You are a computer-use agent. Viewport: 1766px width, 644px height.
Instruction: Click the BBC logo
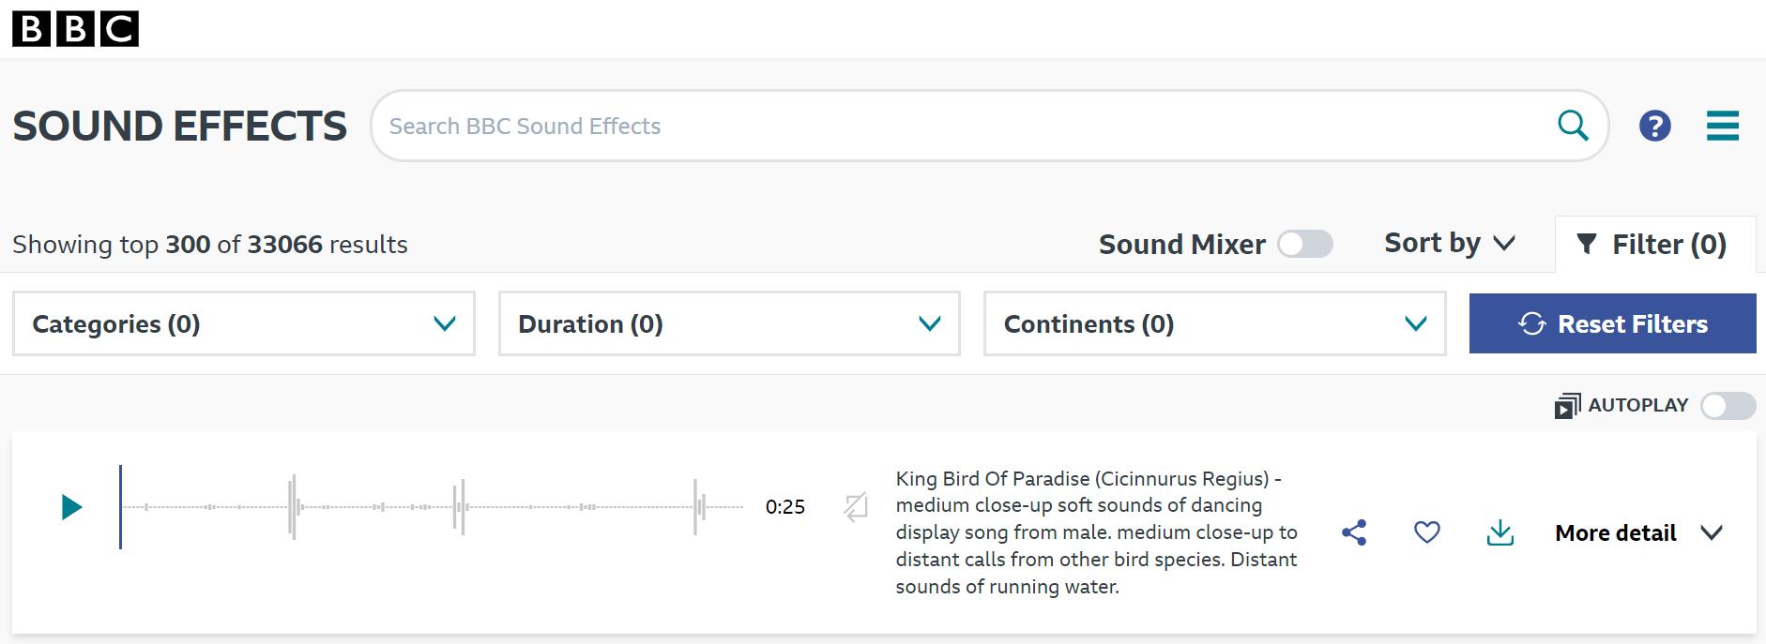75,29
